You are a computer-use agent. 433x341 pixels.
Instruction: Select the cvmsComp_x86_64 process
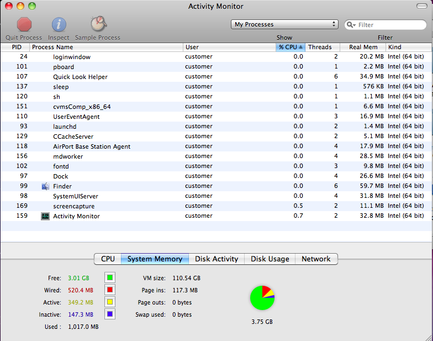(x=216, y=106)
